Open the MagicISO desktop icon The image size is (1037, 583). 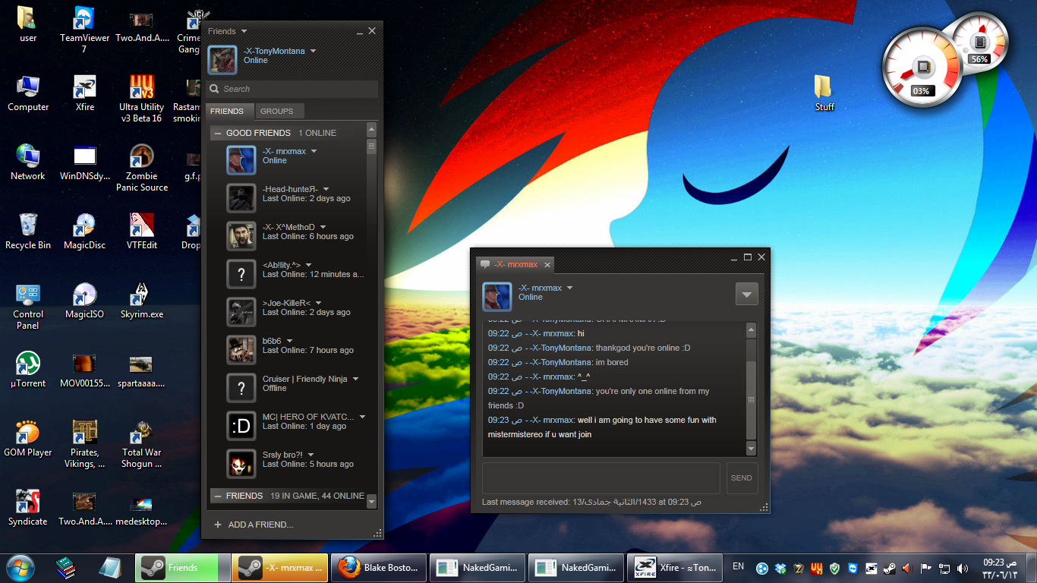(x=84, y=295)
